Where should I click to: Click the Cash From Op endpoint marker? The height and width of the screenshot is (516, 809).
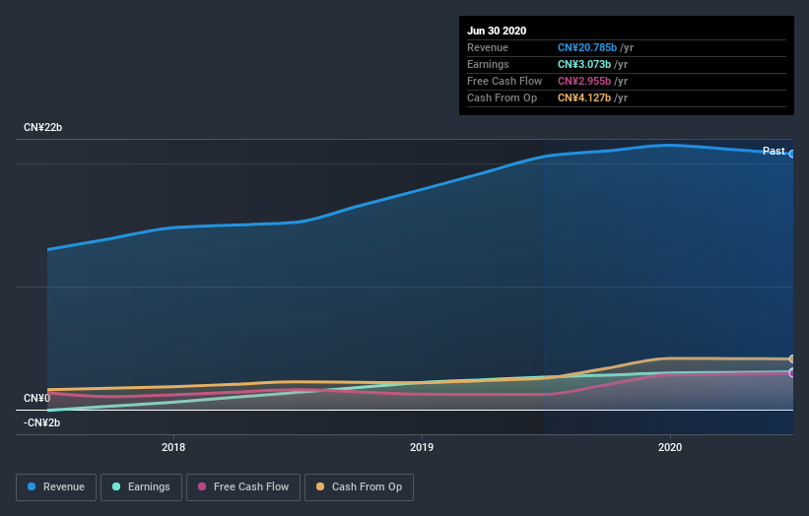pyautogui.click(x=792, y=358)
